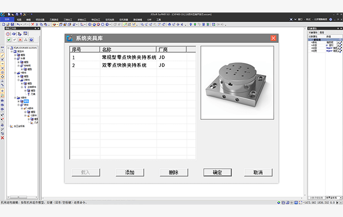Click the fixture preview image in the dialog
This screenshot has width=343, height=217.
point(237,82)
